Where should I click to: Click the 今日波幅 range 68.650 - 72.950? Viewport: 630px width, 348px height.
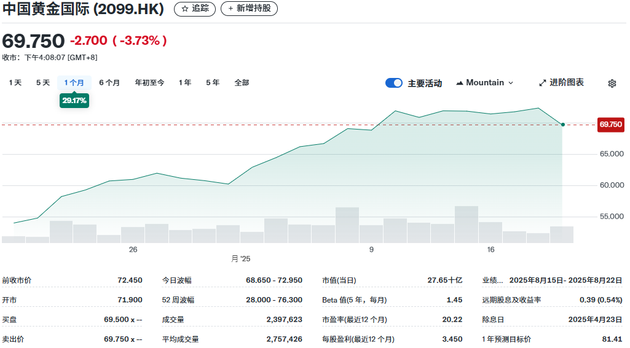coord(274,280)
